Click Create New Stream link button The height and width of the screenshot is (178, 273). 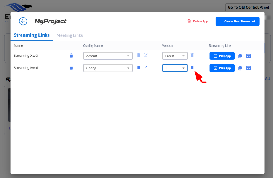[237, 21]
